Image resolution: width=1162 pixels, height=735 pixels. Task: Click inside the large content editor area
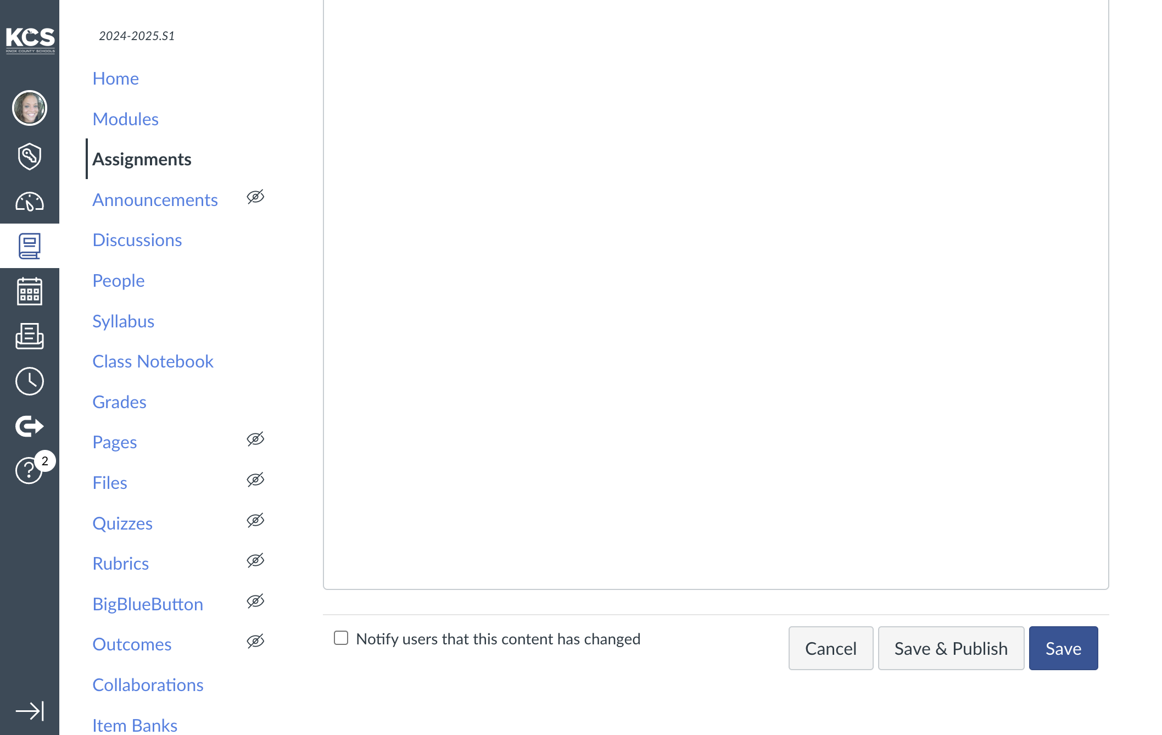(x=716, y=294)
